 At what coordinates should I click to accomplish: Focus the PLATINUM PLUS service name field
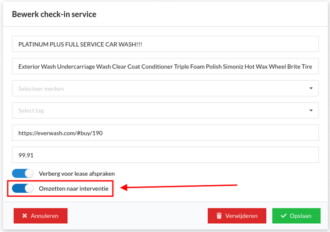pyautogui.click(x=165, y=44)
